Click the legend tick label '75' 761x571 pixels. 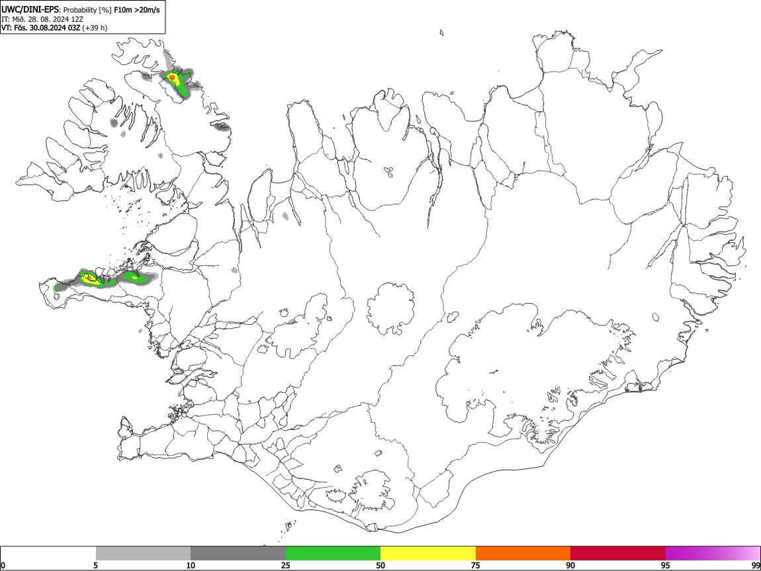(x=476, y=565)
